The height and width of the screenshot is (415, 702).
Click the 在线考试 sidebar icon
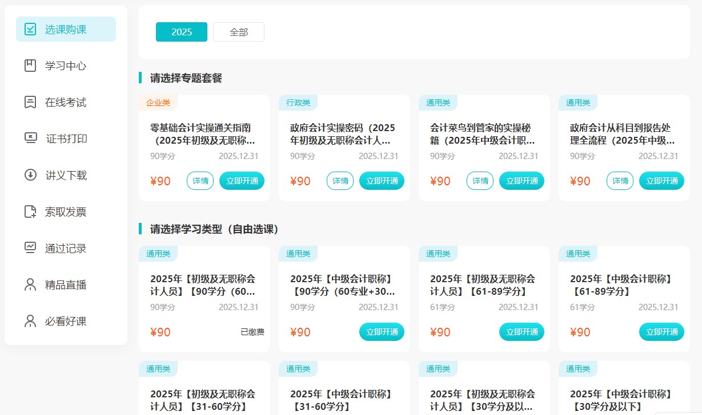[x=65, y=102]
